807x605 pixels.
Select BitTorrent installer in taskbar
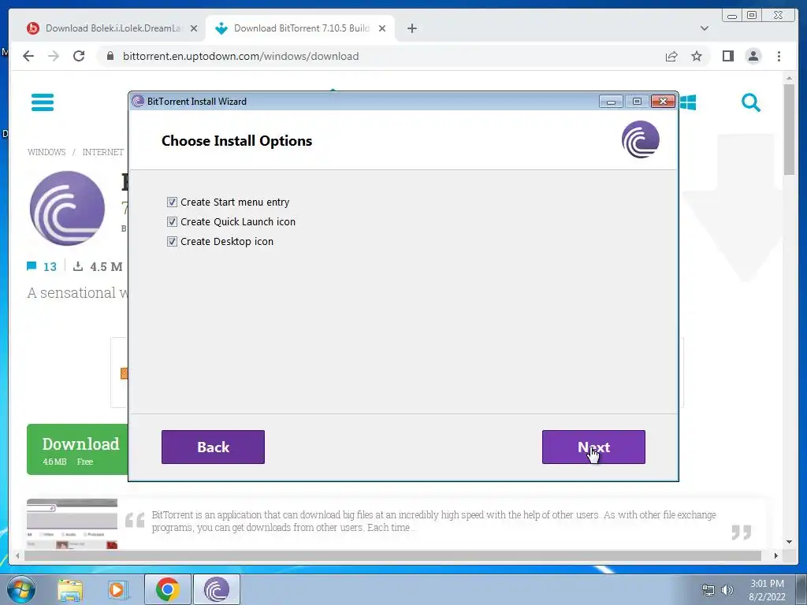point(216,589)
